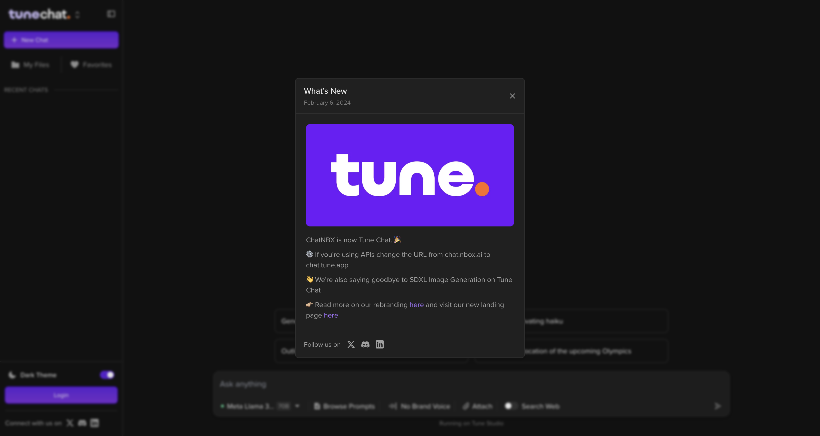Screen dimensions: 820x436
Task: Open the Discord link beside Follow us on
Action: (365, 344)
